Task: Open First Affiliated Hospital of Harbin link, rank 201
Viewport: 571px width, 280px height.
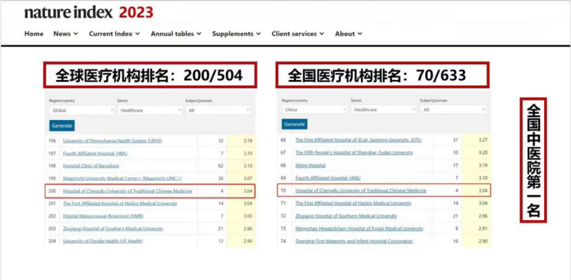Action: [120, 203]
